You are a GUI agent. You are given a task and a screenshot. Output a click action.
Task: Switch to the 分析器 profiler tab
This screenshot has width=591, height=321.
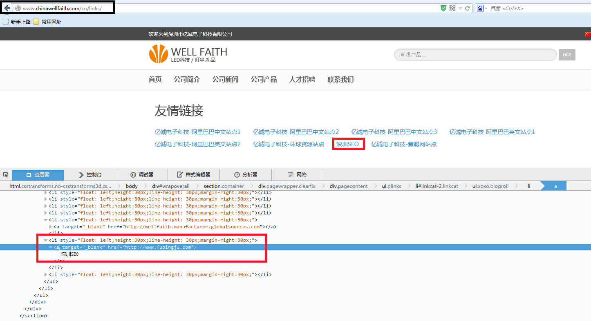point(246,175)
